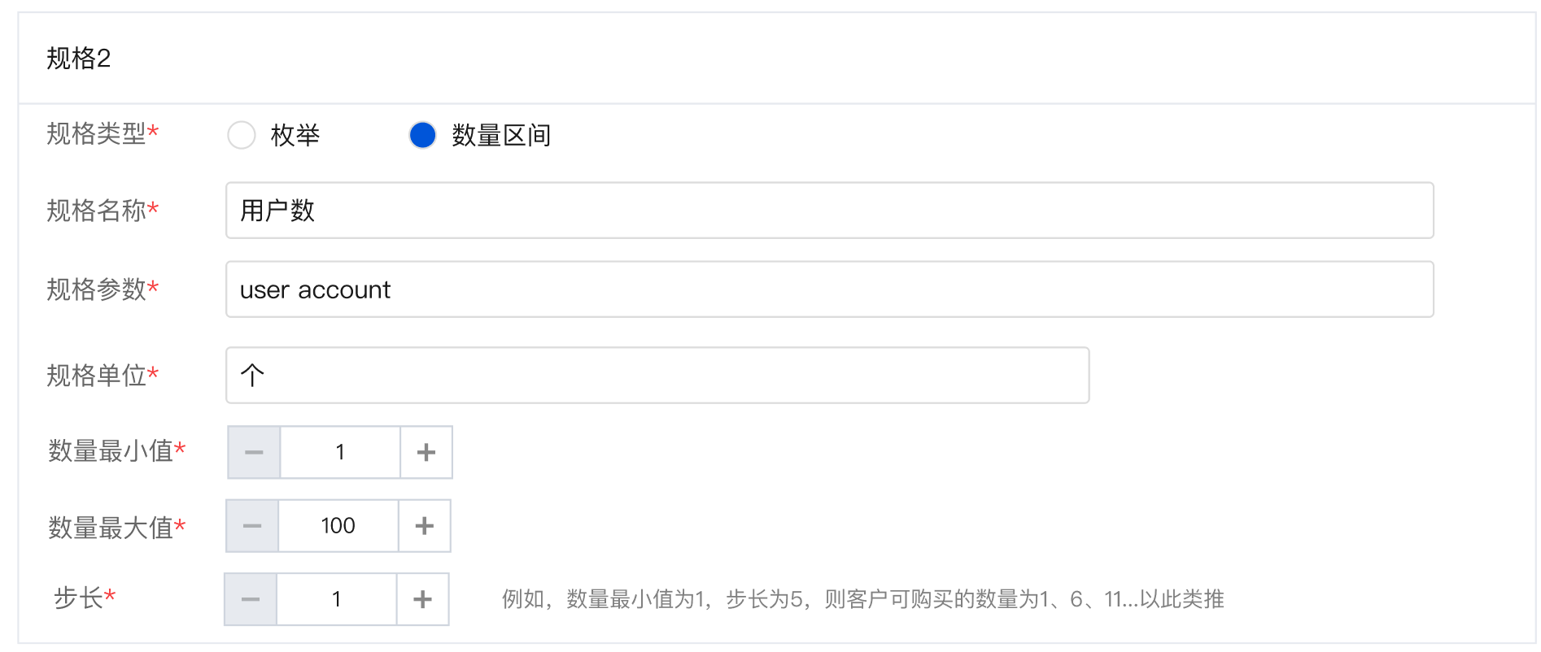Click the 规格参数 field with user account
Image resolution: width=1541 pixels, height=652 pixels.
[x=828, y=289]
